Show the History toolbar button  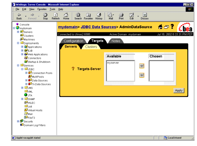(99, 16)
